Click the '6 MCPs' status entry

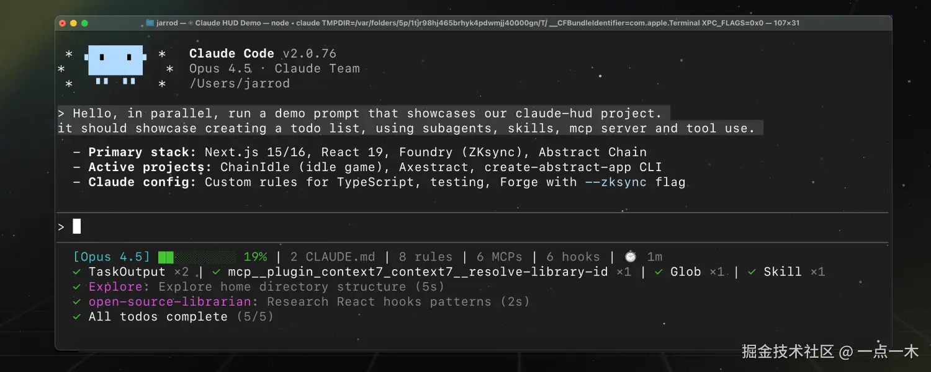click(x=500, y=257)
